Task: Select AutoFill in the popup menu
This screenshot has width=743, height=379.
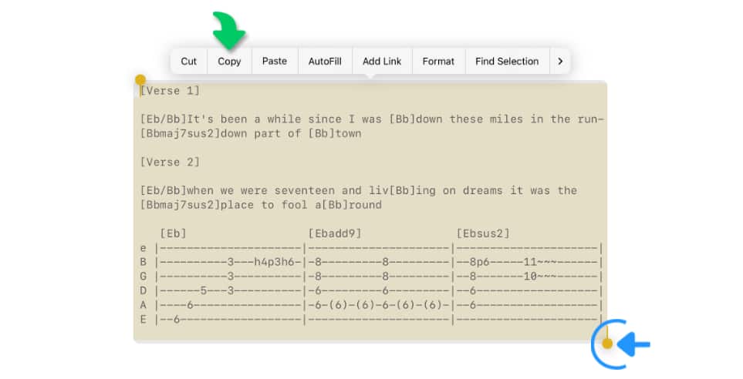Action: tap(325, 61)
